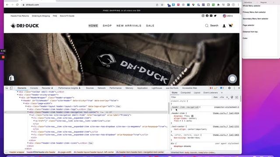Image resolution: width=280 pixels, height=157 pixels.
Task: Open the Chrome three-dot menu
Action: pyautogui.click(x=238, y=5)
